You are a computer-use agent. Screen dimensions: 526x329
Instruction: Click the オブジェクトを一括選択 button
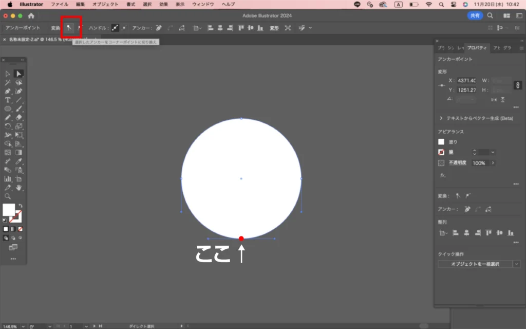click(x=475, y=264)
